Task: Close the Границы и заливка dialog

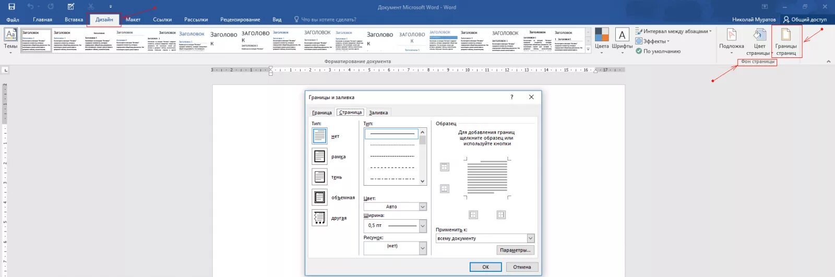Action: pyautogui.click(x=531, y=97)
